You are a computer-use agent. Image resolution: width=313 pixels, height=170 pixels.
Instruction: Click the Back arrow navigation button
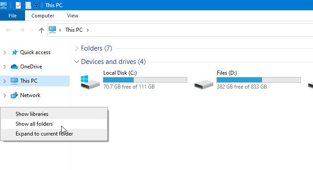(x=8, y=30)
